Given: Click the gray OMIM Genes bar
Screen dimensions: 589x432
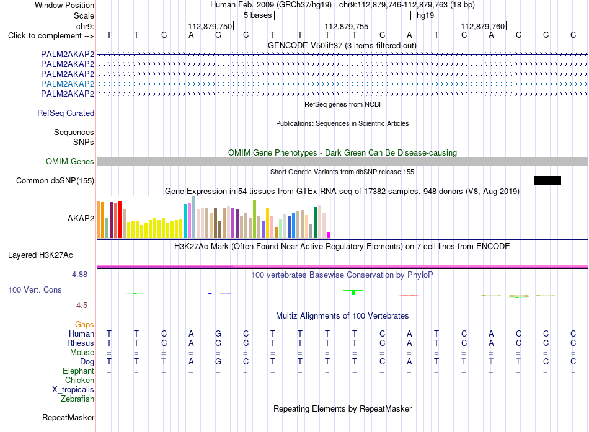Looking at the screenshot, I should [x=342, y=162].
